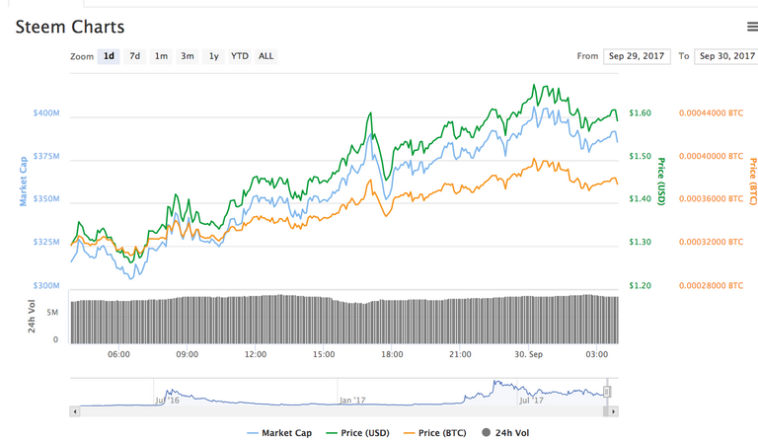Click the Jan '17 area in navigator
758x440 pixels.
352,400
